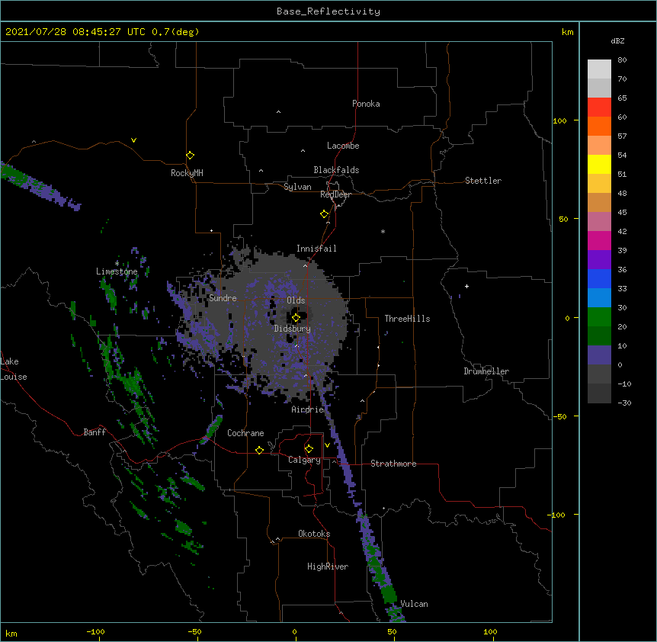Viewport: 657px width, 642px height.
Task: Click the RedDeer city label
Action: tap(335, 194)
